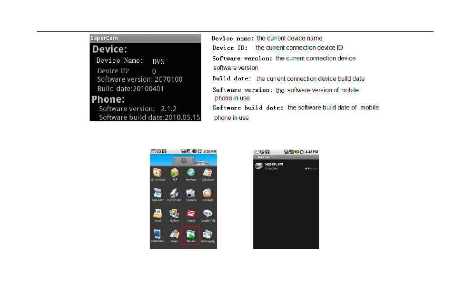
Task: Click phone Software version value 2.1.2
Action: tap(168, 109)
